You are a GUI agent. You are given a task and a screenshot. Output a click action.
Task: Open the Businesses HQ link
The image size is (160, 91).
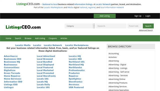pyautogui.click(x=12, y=62)
